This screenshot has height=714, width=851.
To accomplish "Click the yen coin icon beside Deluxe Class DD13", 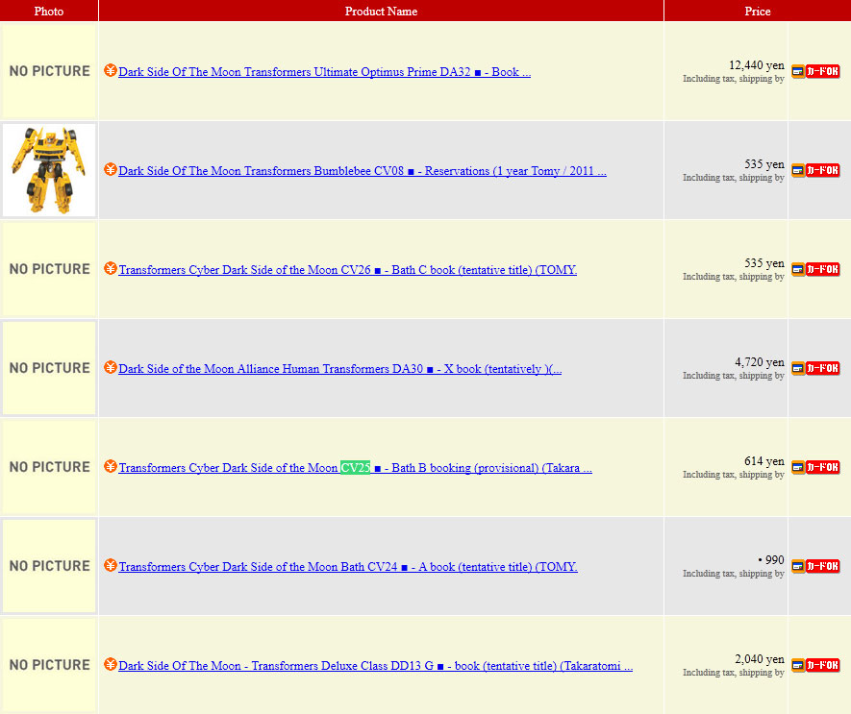I will [x=111, y=665].
